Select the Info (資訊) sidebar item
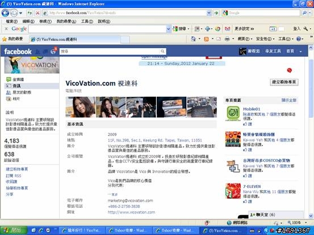 [32, 86]
